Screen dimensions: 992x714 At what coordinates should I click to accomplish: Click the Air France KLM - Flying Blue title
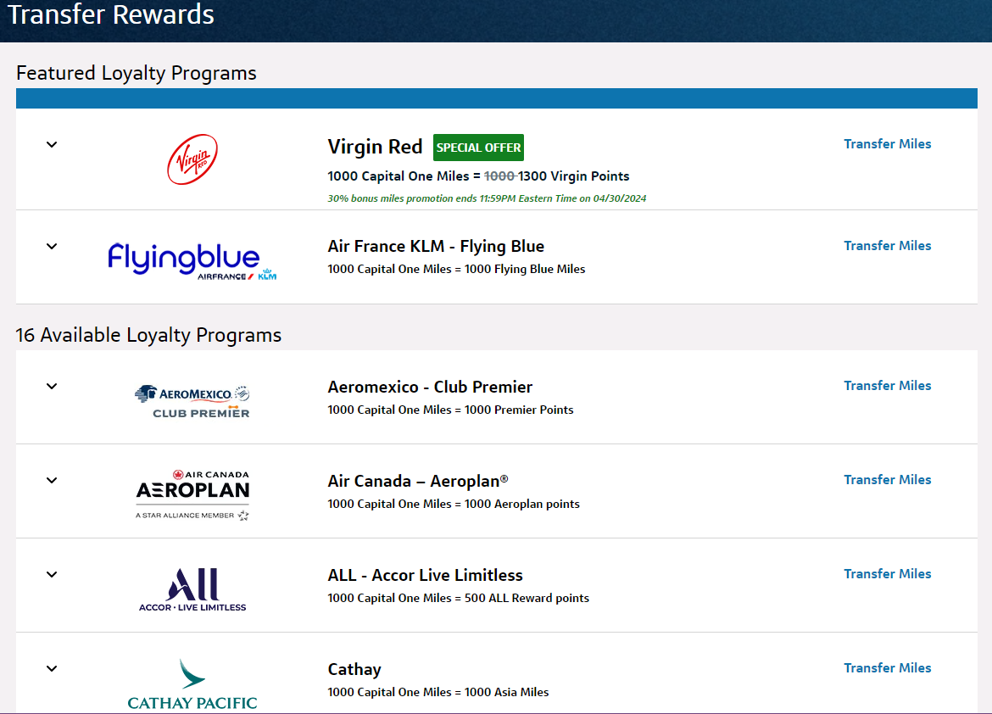coord(436,247)
